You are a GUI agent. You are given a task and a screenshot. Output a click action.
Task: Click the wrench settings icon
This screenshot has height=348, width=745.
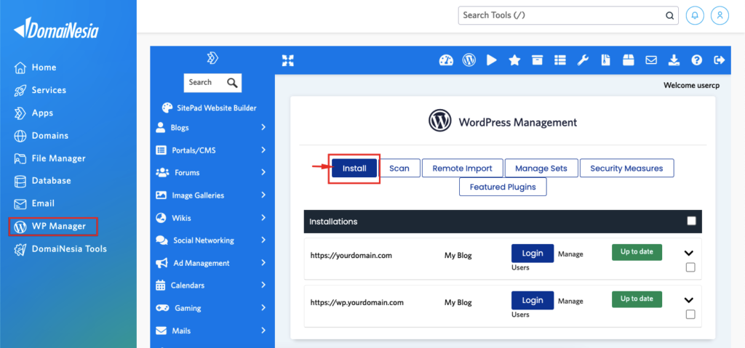[x=583, y=60]
